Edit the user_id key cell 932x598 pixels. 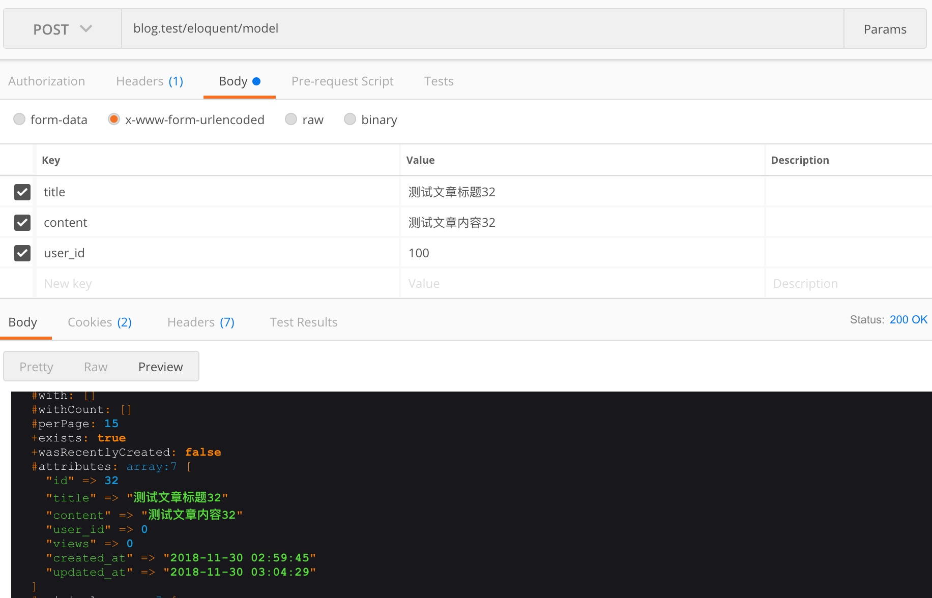point(218,253)
